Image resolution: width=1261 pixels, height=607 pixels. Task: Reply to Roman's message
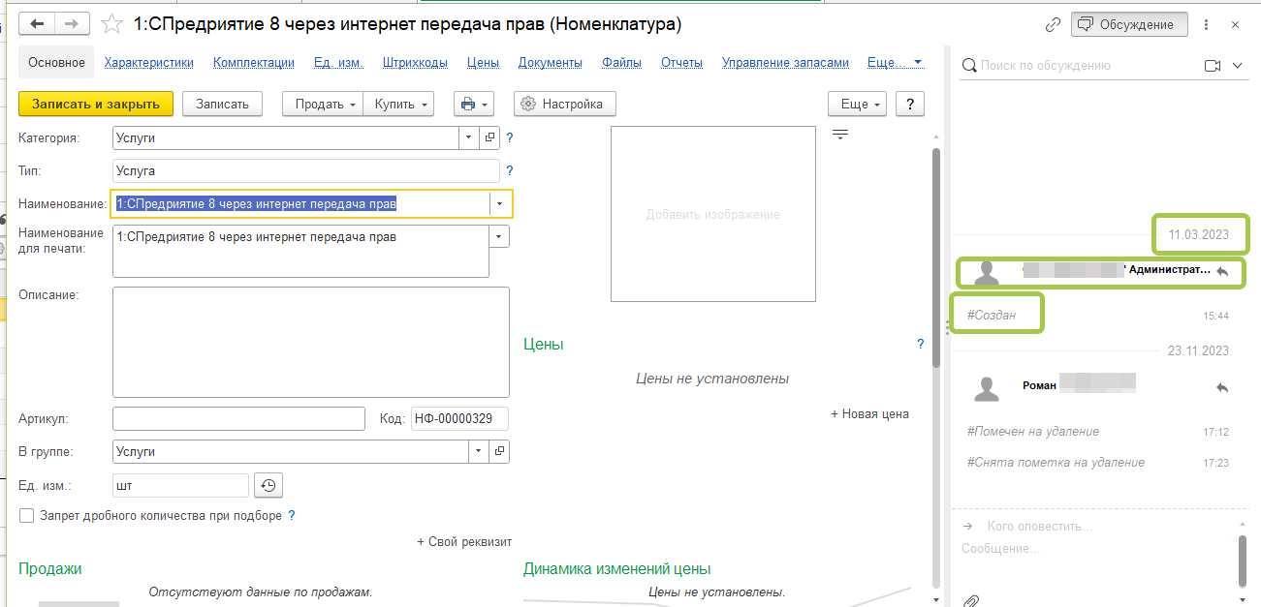click(1222, 388)
